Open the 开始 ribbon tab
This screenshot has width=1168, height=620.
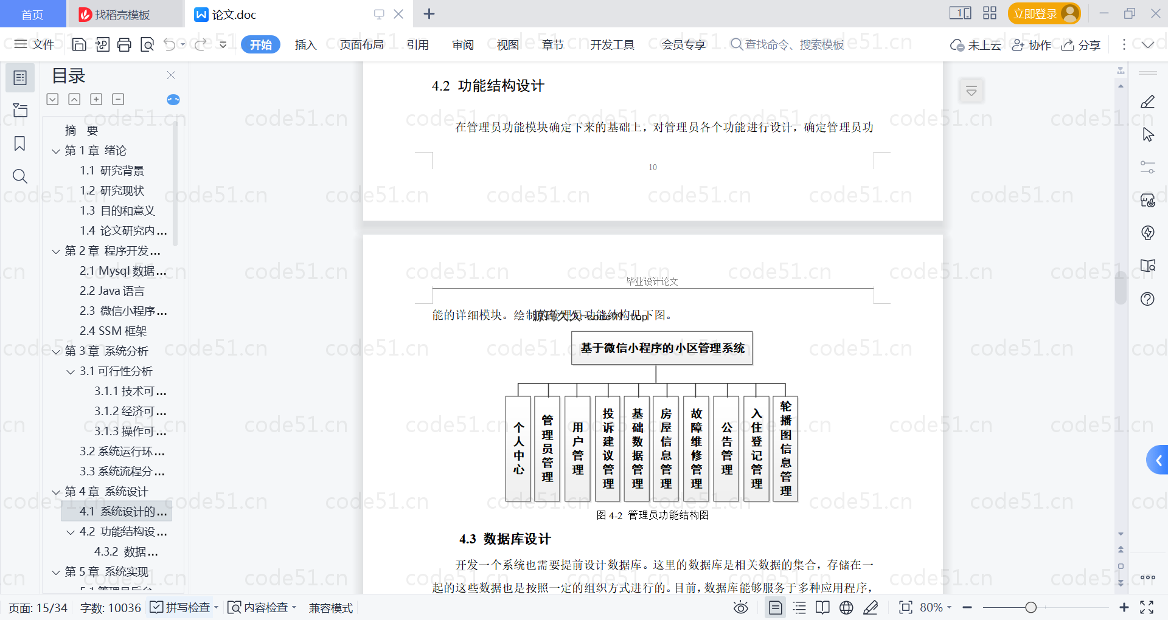tap(260, 44)
